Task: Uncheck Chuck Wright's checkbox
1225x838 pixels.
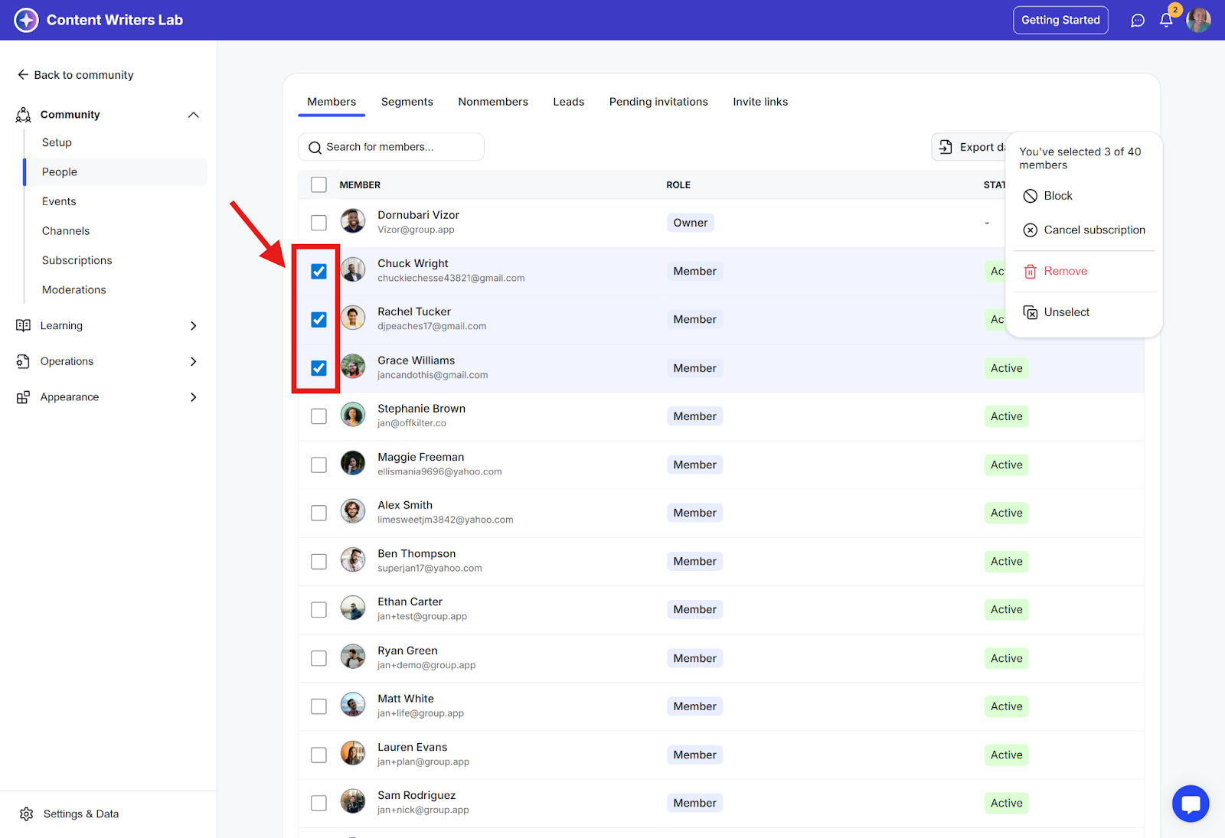Action: pyautogui.click(x=319, y=272)
